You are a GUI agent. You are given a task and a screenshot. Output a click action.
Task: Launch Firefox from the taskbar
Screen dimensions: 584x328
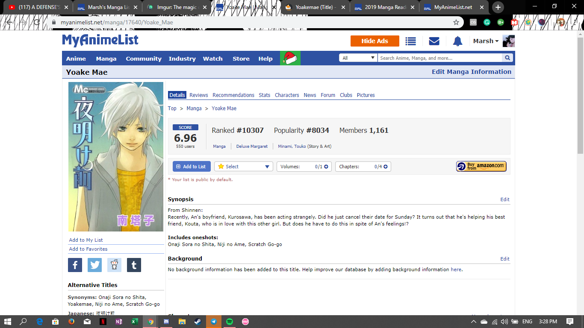pyautogui.click(x=71, y=322)
